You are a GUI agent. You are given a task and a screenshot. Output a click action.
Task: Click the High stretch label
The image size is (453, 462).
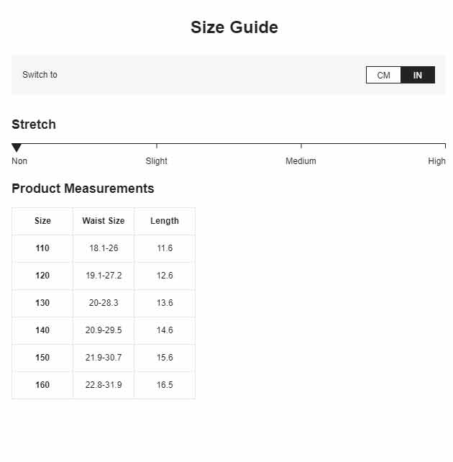(436, 161)
